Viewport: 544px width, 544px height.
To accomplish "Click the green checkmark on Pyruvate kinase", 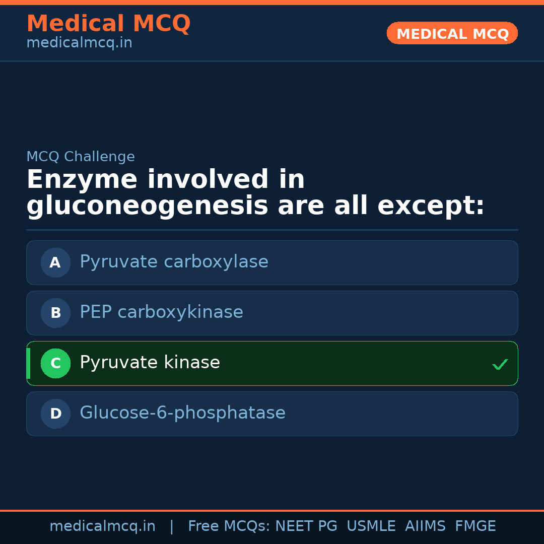I will pos(500,364).
